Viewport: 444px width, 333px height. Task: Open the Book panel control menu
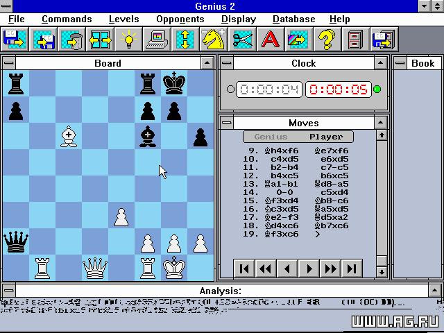click(400, 63)
